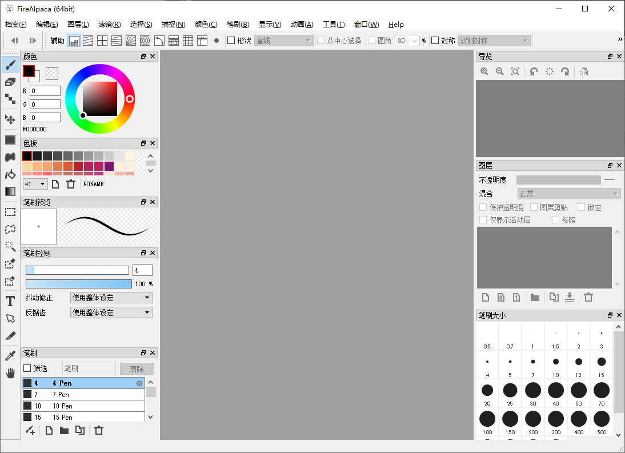Select the Gradient tool

9,191
